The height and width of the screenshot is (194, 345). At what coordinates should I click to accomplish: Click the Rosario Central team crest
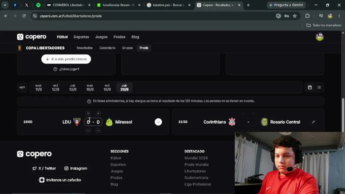tap(264, 122)
